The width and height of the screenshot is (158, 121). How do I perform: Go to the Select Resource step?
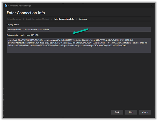pos(14,19)
